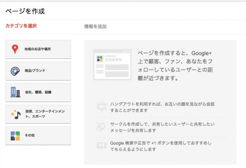
Task: Click the ハングアウト feature description text
Action: tap(163, 107)
